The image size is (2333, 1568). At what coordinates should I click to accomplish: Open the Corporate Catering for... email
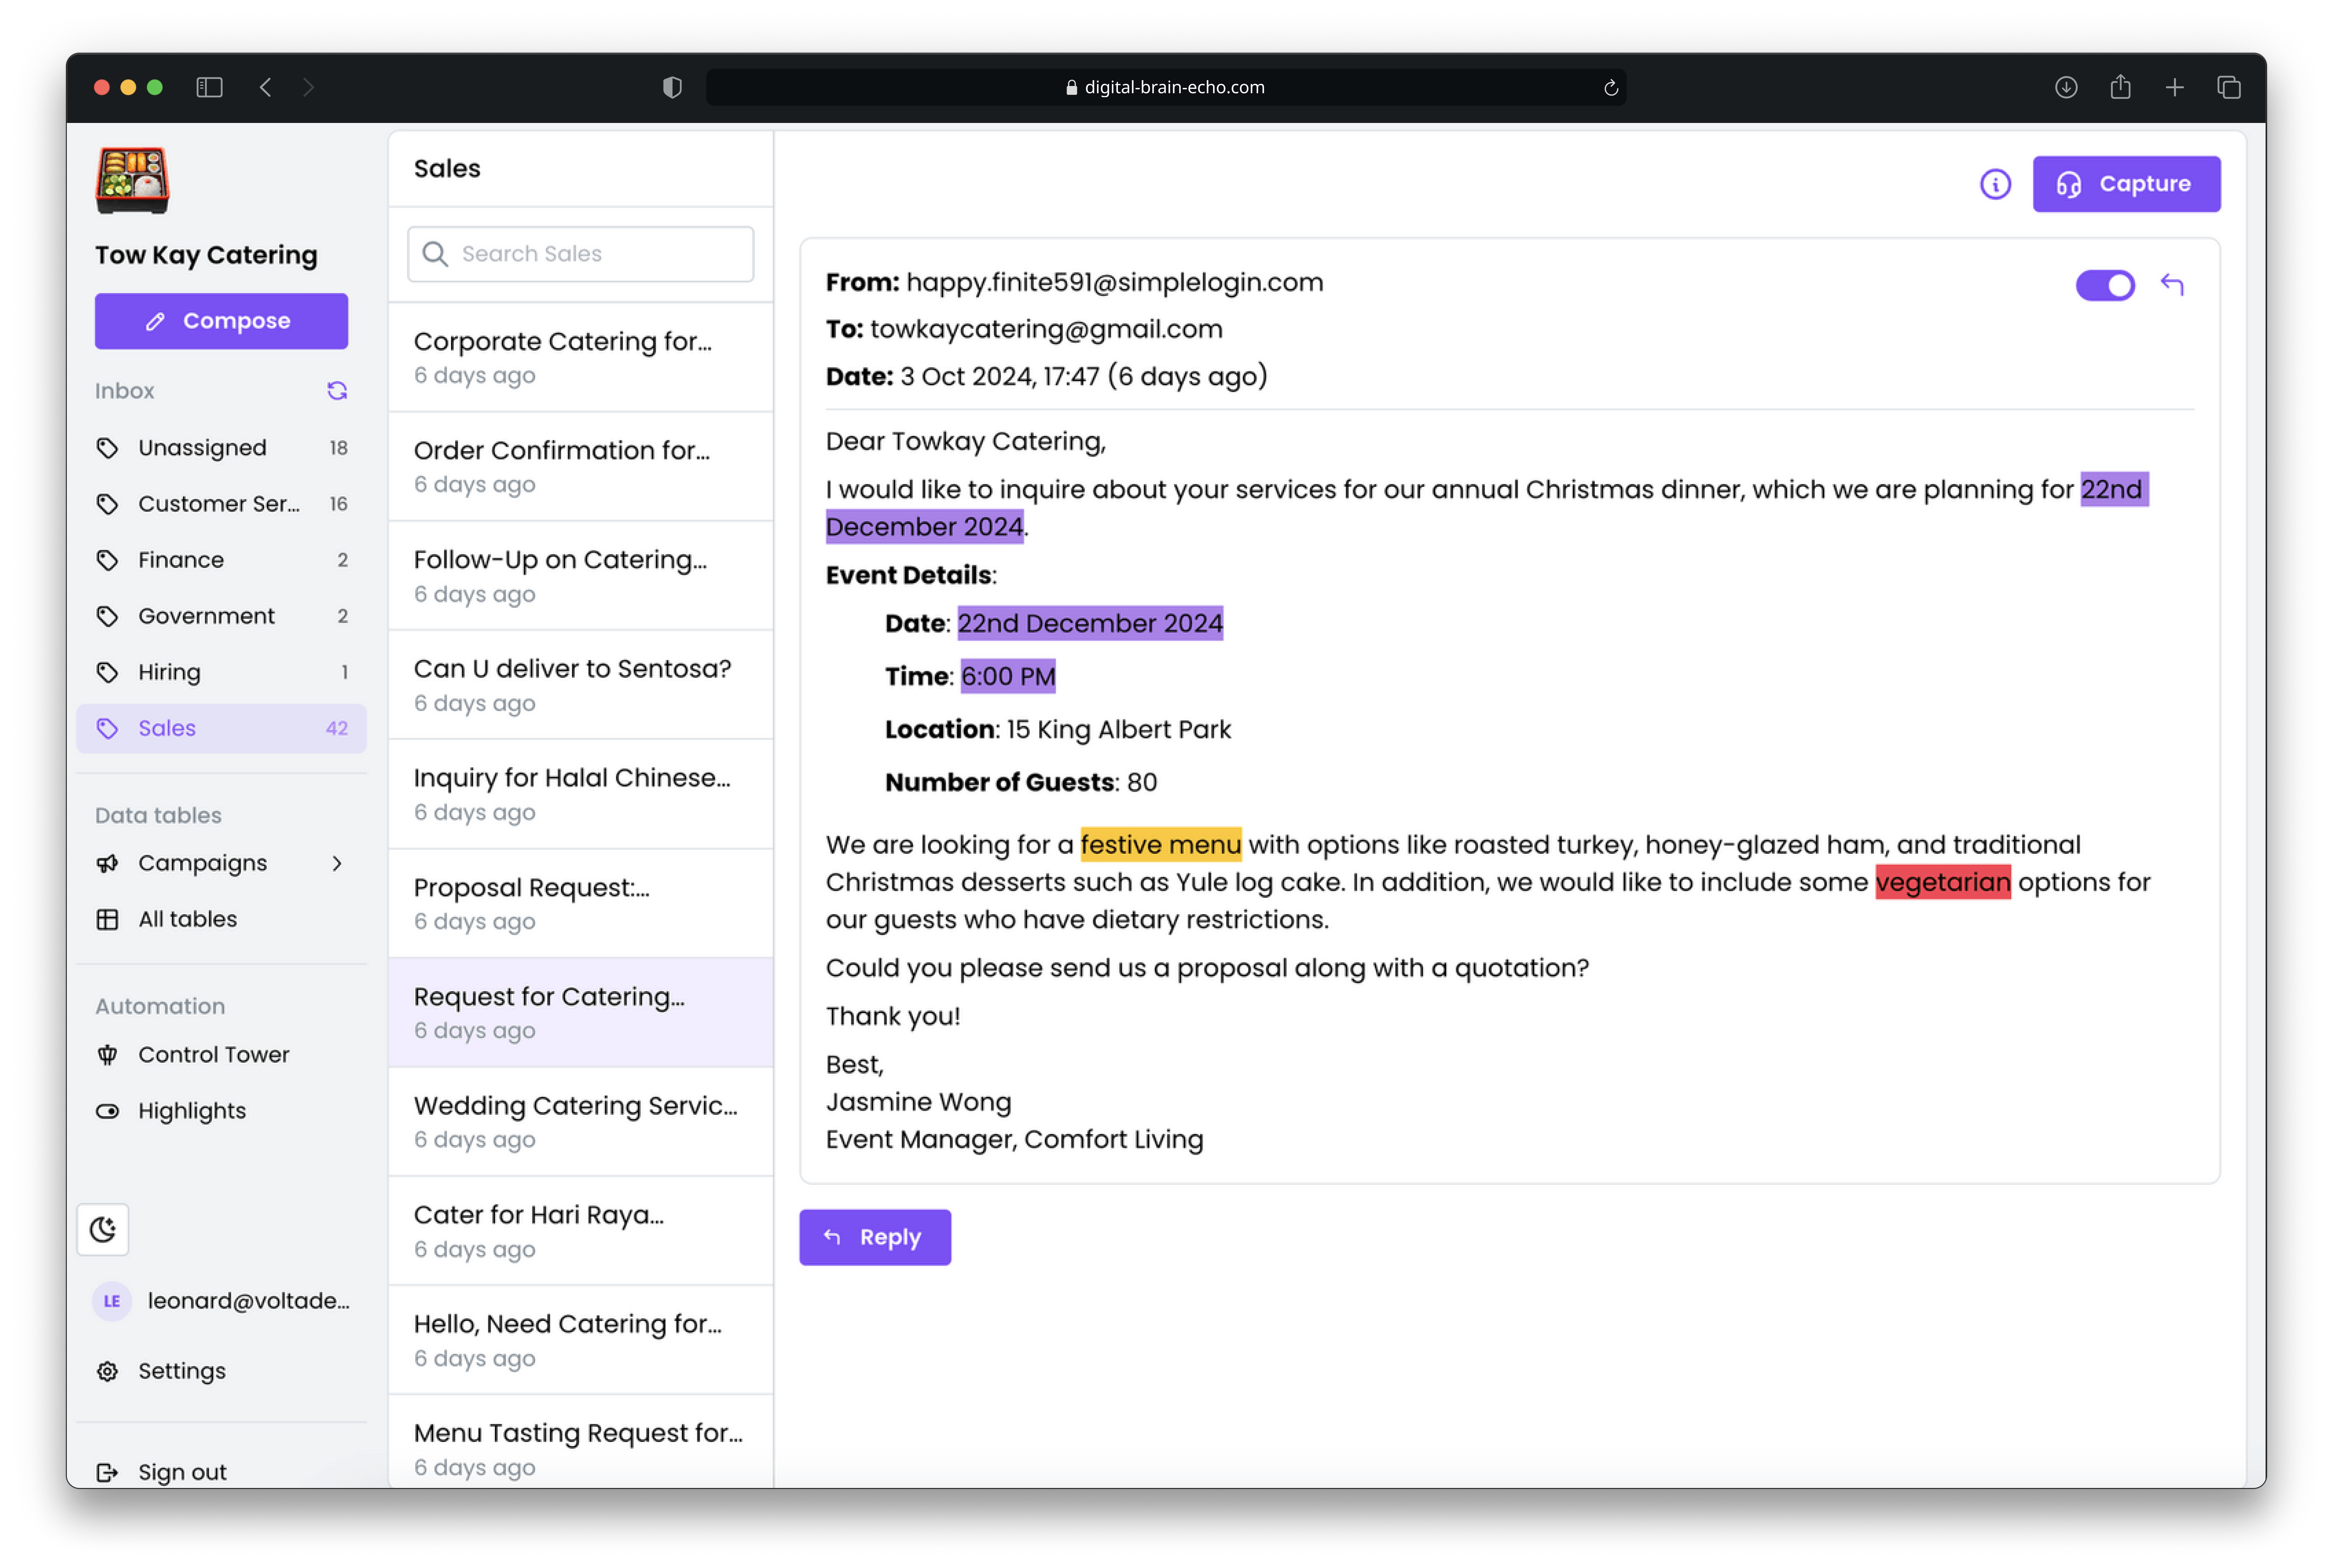(x=580, y=357)
